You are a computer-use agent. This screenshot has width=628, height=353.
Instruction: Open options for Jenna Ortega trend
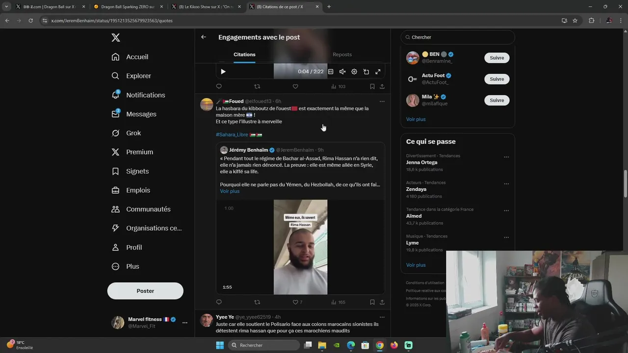click(506, 157)
